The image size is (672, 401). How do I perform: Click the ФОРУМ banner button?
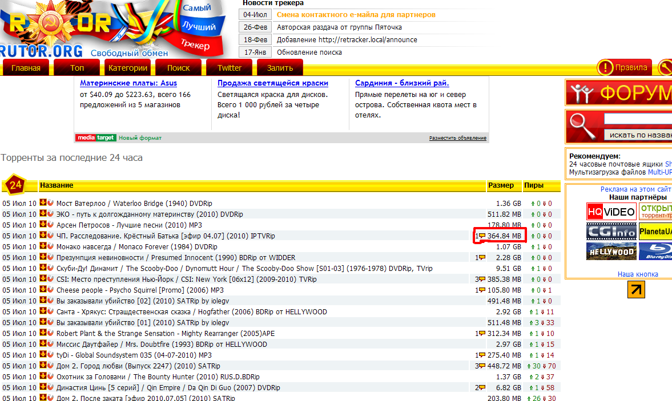[x=619, y=92]
